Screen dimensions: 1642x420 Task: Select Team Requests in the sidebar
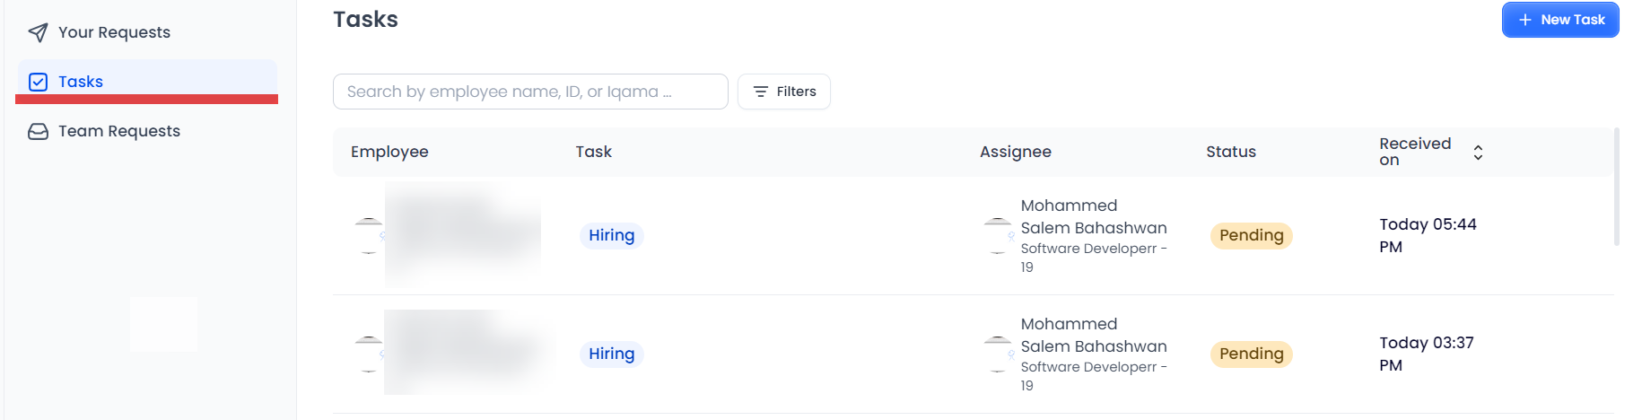118,132
